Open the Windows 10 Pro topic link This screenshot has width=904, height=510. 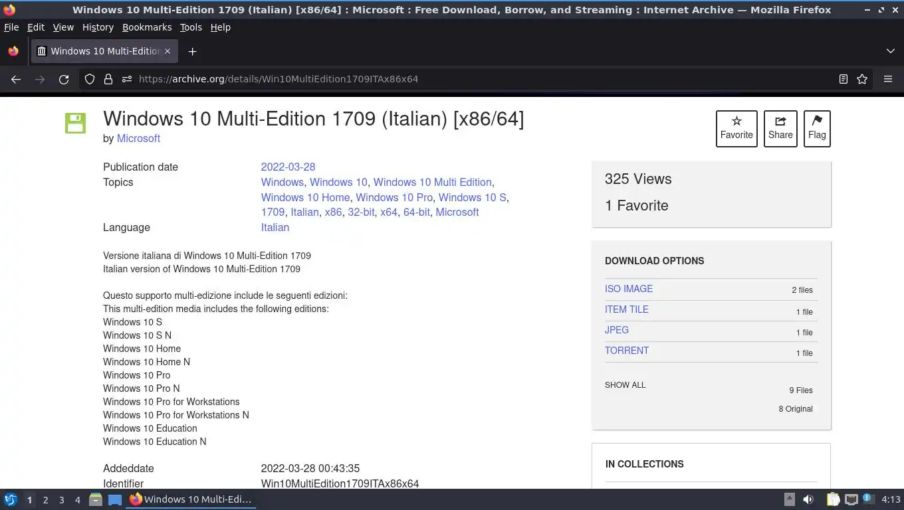(x=394, y=197)
